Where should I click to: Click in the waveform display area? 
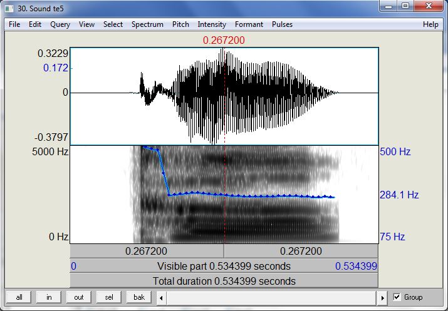pyautogui.click(x=224, y=96)
